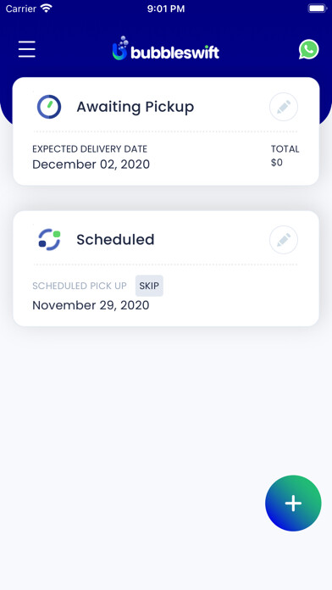332x590 pixels.
Task: Tap the Scheduled Pick Up label
Action: 80,286
